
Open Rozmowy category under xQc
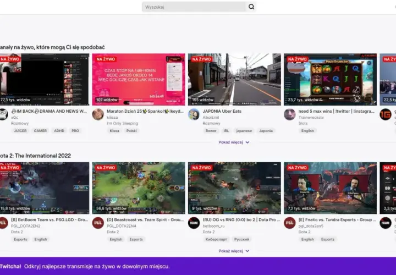20,124
